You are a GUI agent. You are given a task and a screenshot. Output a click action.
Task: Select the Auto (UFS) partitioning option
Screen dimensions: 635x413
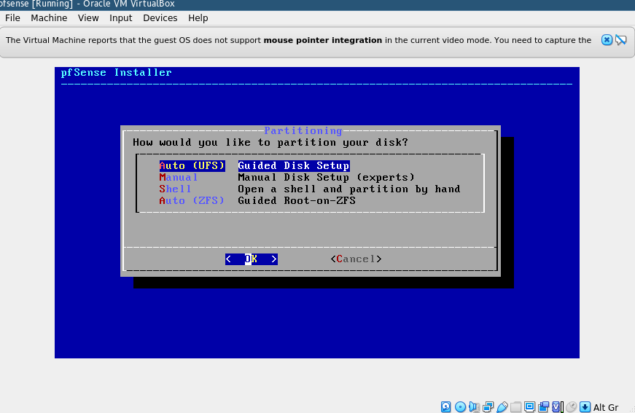pos(192,166)
